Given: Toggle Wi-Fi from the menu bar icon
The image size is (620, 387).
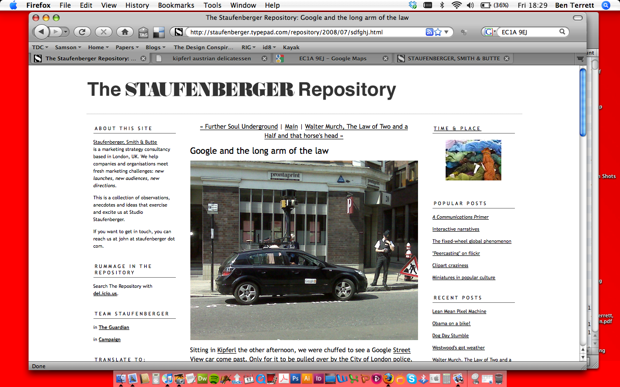Looking at the screenshot, I should 456,5.
